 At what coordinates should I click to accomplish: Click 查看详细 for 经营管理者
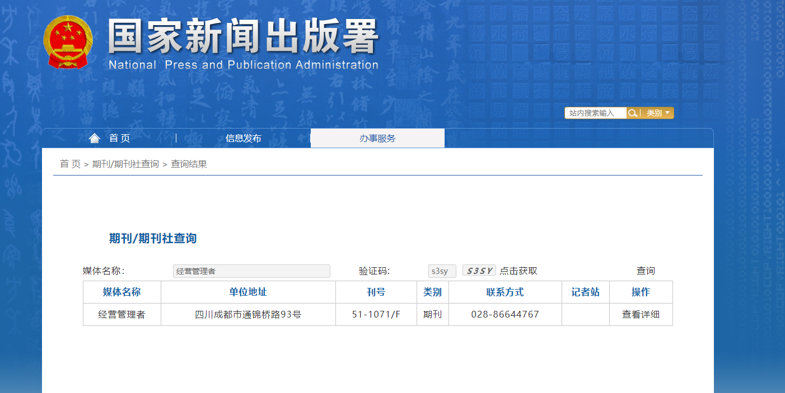(x=641, y=314)
